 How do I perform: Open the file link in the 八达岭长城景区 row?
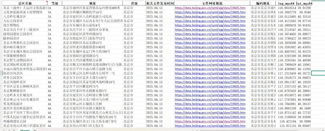coord(210,17)
